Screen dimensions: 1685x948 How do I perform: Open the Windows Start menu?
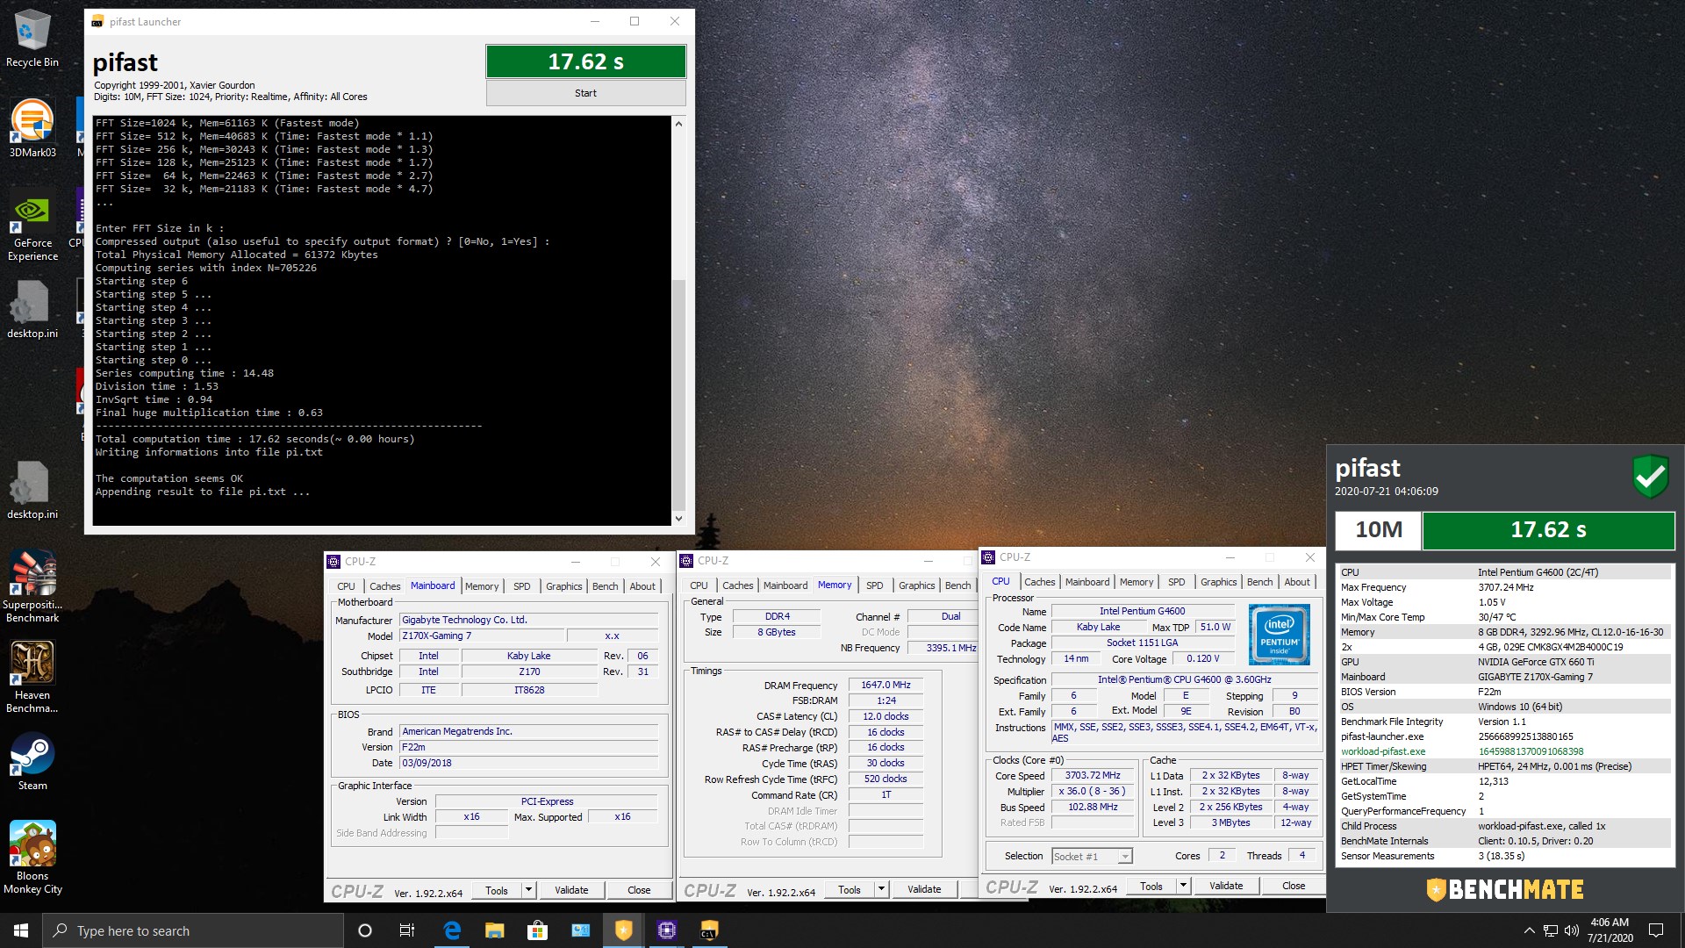click(21, 930)
